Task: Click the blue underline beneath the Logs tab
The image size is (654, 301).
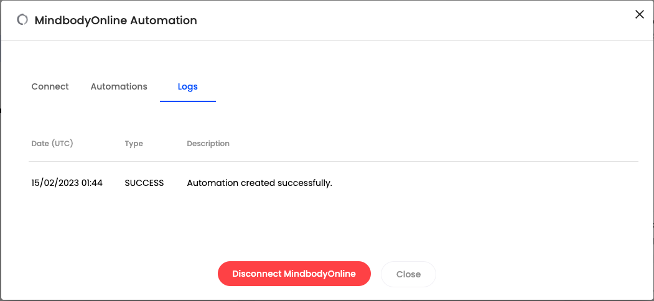Action: pyautogui.click(x=187, y=101)
